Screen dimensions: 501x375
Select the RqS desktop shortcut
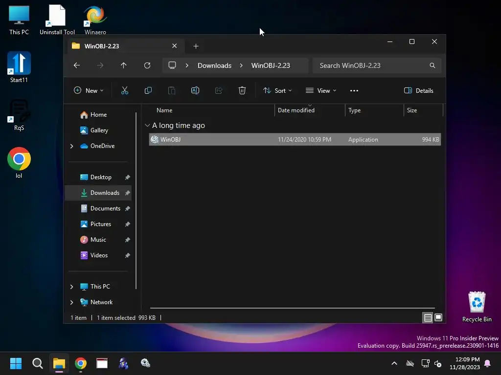click(19, 115)
